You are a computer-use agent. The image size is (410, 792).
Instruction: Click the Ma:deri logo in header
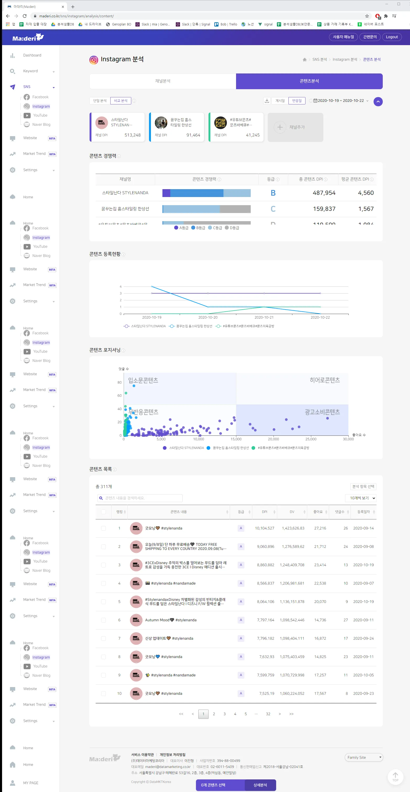(x=28, y=38)
